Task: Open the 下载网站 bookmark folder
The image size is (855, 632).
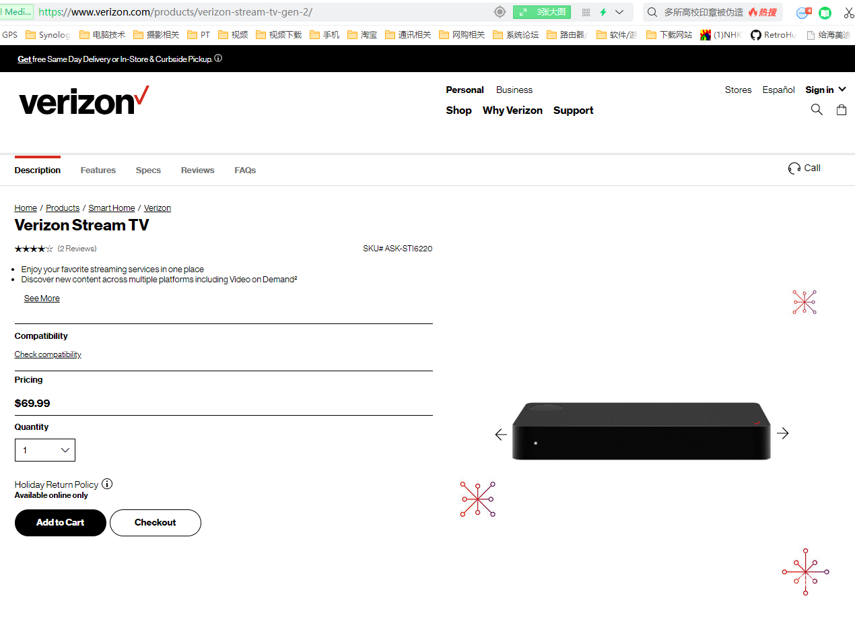Action: [669, 35]
